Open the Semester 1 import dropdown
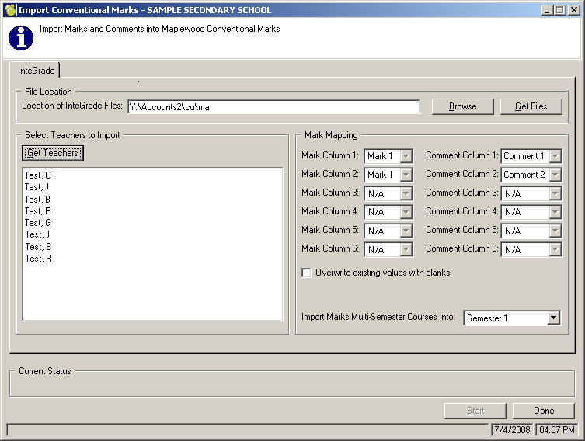 click(x=553, y=318)
